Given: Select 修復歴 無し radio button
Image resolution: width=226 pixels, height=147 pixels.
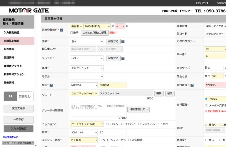Looking at the screenshot, I should pos(206,140).
